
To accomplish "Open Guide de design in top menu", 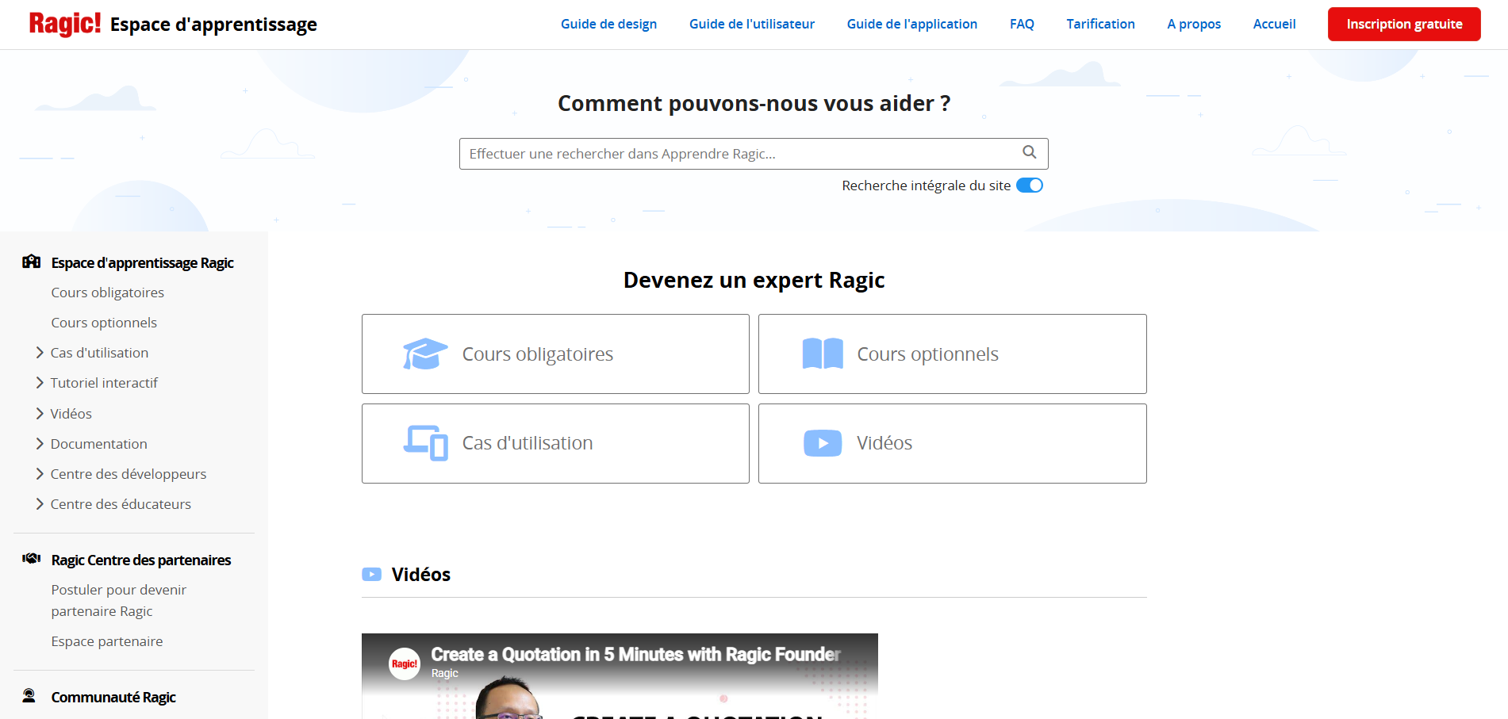I will tap(608, 24).
